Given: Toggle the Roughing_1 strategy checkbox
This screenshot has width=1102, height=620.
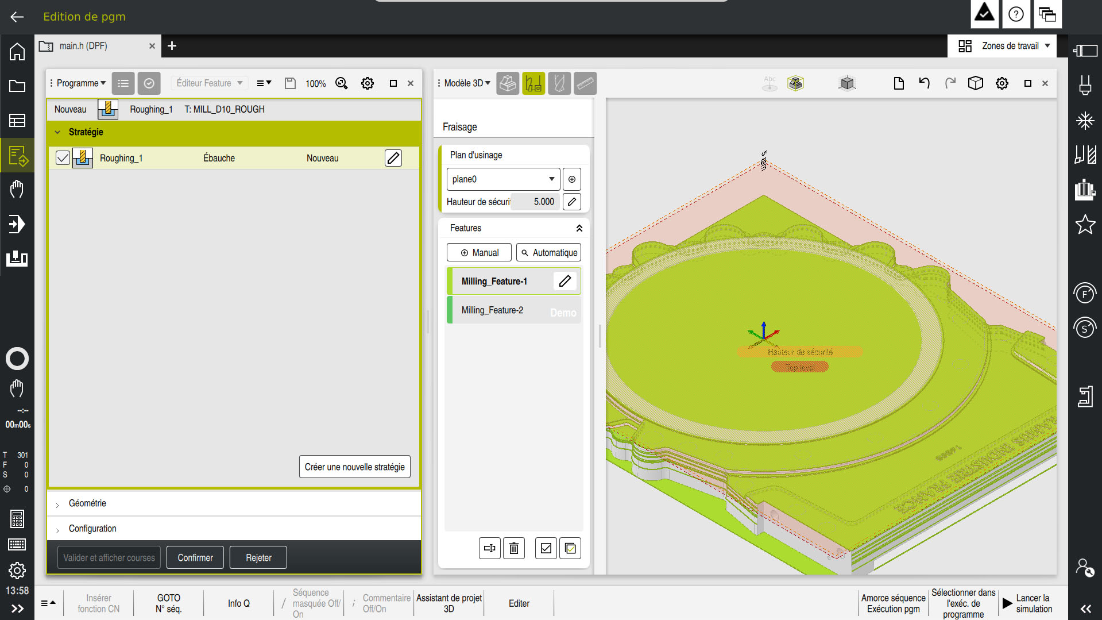Looking at the screenshot, I should [x=63, y=158].
